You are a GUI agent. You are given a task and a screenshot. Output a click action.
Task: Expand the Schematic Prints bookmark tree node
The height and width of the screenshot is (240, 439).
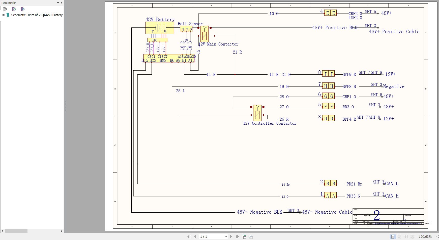point(4,15)
